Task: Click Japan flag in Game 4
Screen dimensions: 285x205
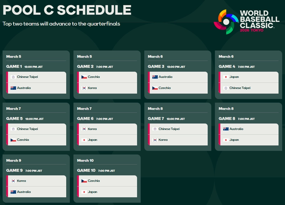Action: (x=226, y=77)
